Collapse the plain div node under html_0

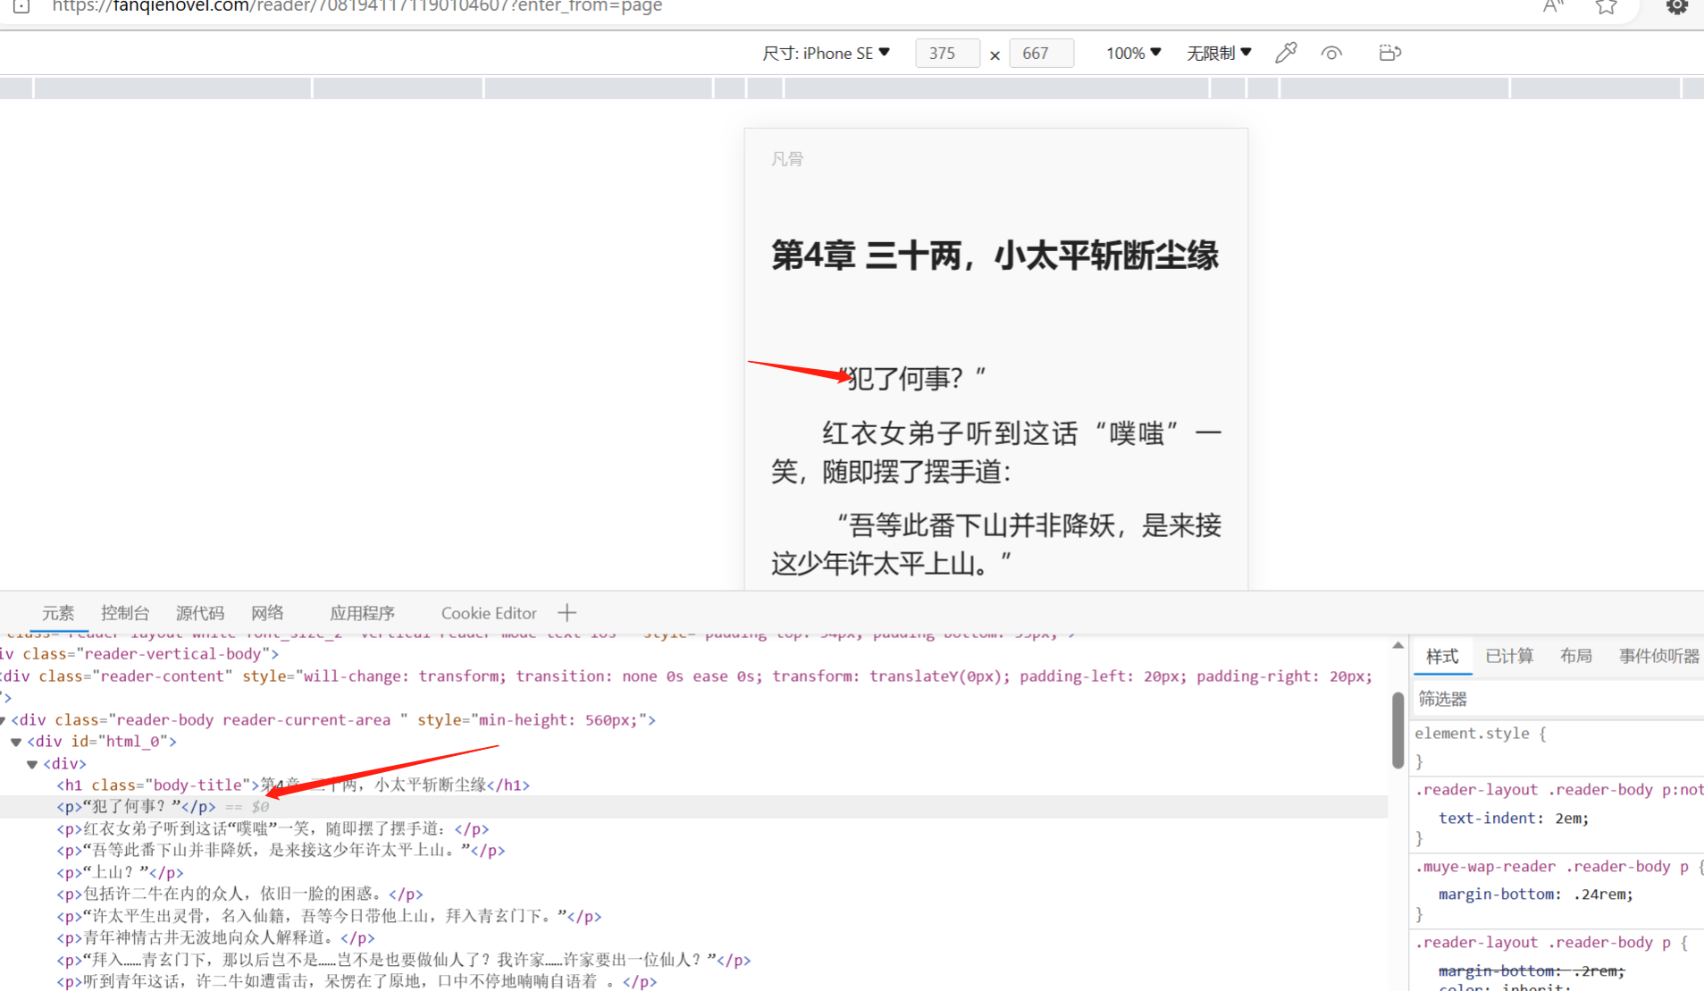[32, 764]
